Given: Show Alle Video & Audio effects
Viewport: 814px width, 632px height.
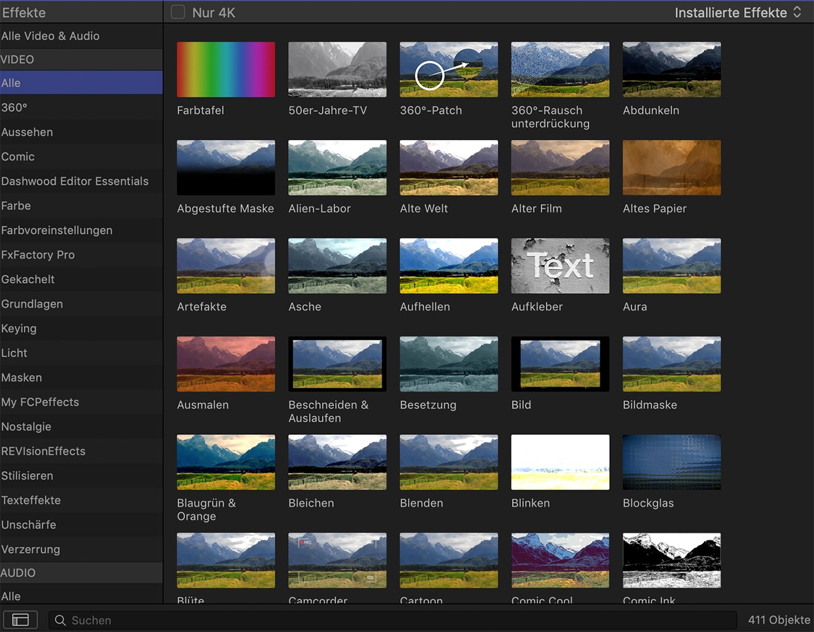Looking at the screenshot, I should (x=50, y=36).
